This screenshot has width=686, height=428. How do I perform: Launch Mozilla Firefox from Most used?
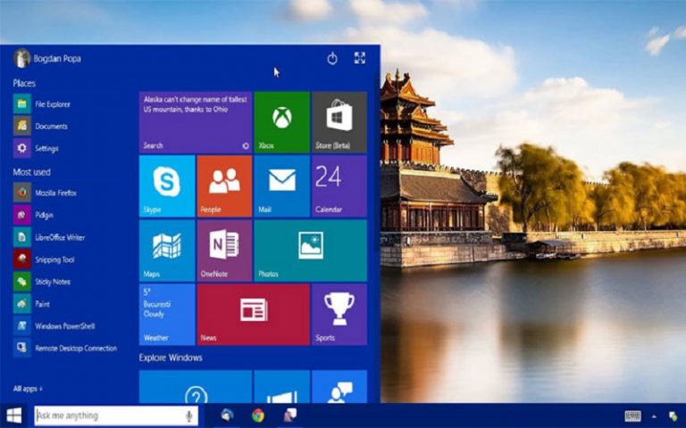(x=45, y=193)
